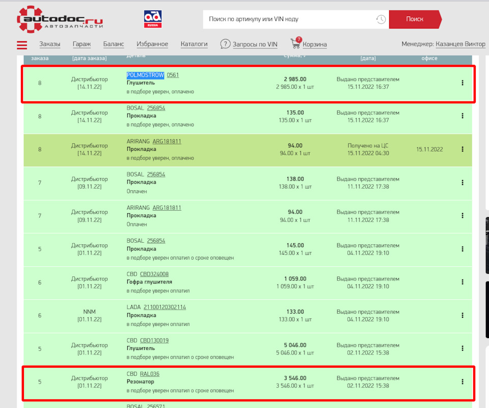Click the AD Russia partner logo
489x408 pixels.
coord(152,19)
